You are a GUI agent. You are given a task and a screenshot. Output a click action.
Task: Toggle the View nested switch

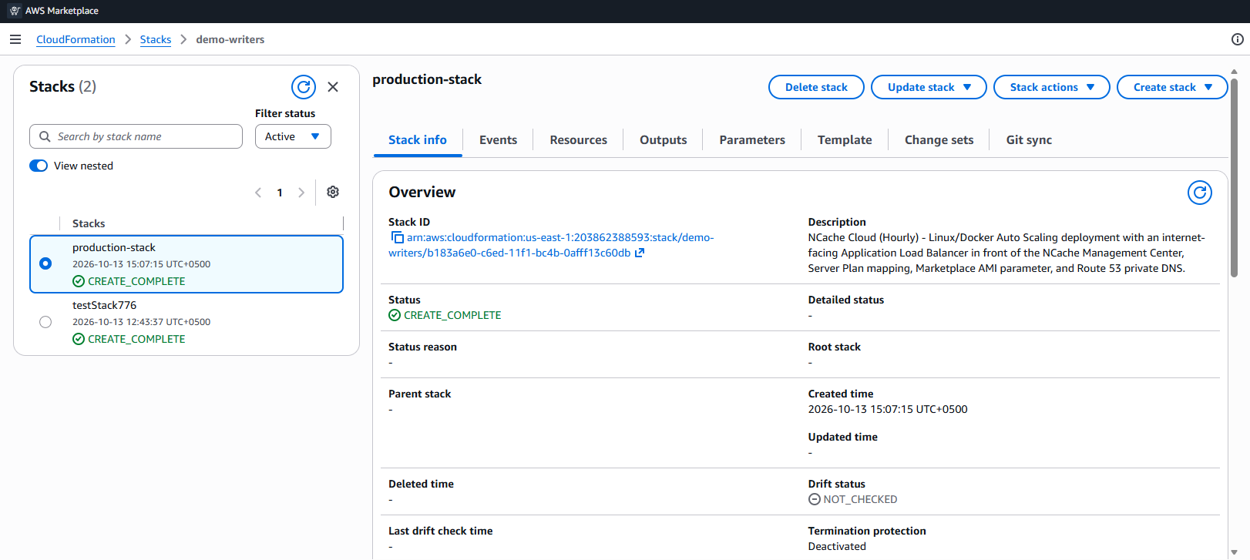pyautogui.click(x=39, y=166)
